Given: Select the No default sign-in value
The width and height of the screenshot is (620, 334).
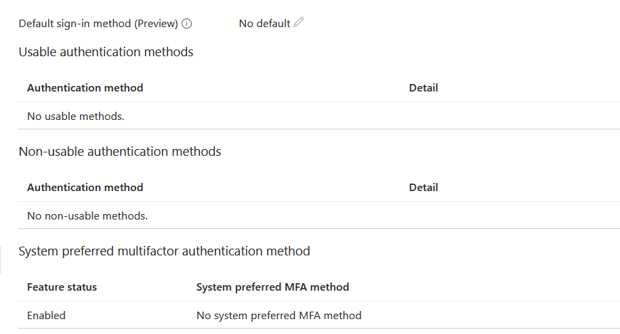Looking at the screenshot, I should point(264,24).
